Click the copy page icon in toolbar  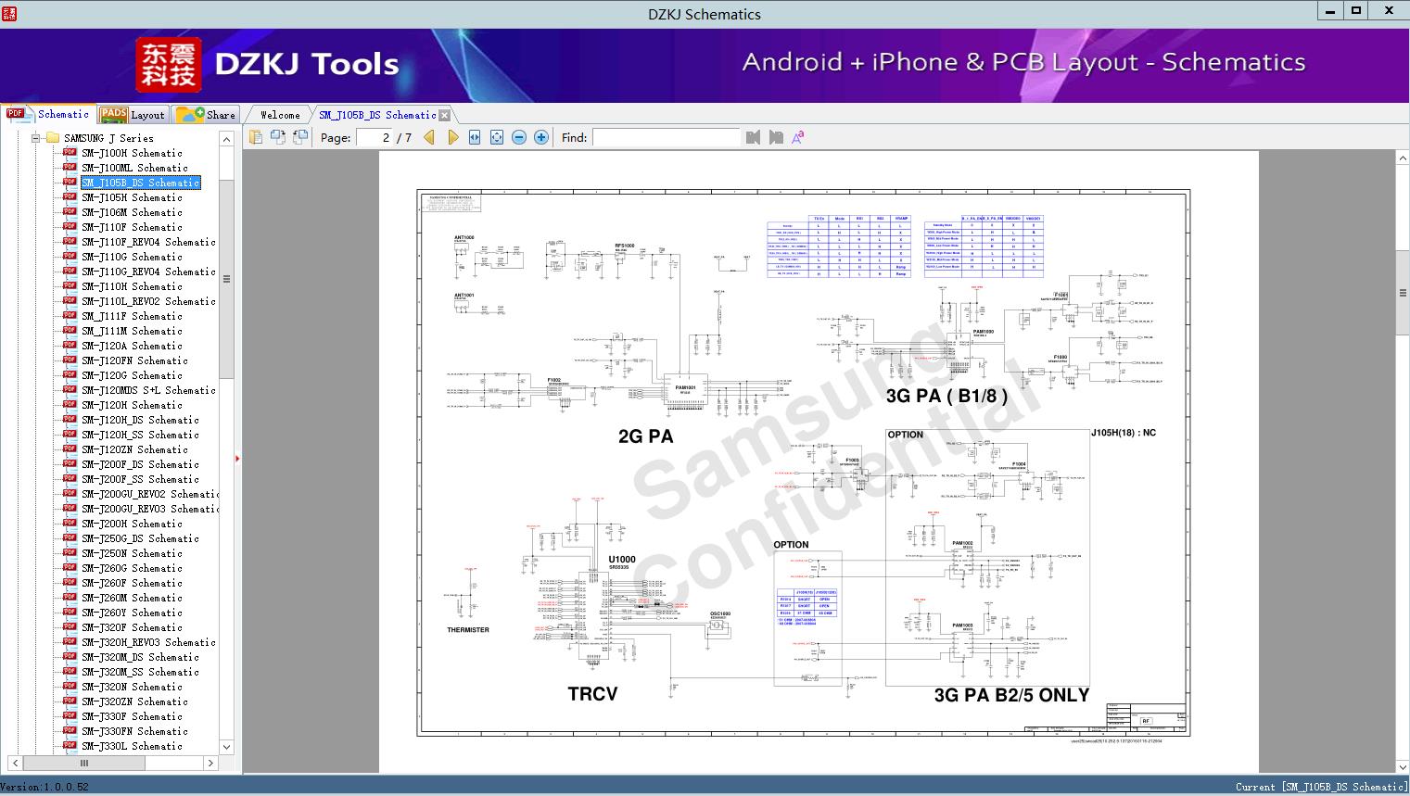click(x=255, y=137)
